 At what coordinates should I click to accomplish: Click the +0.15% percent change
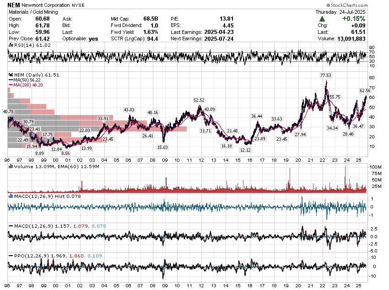(354, 19)
